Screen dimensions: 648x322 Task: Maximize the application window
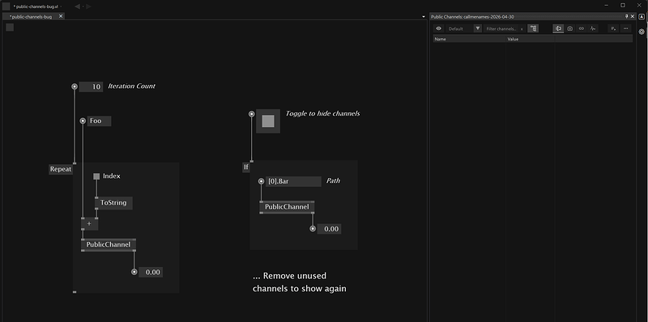point(623,6)
